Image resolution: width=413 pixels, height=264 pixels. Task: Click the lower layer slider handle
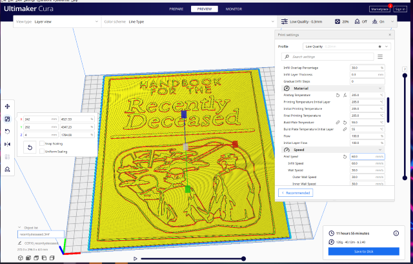point(405,178)
